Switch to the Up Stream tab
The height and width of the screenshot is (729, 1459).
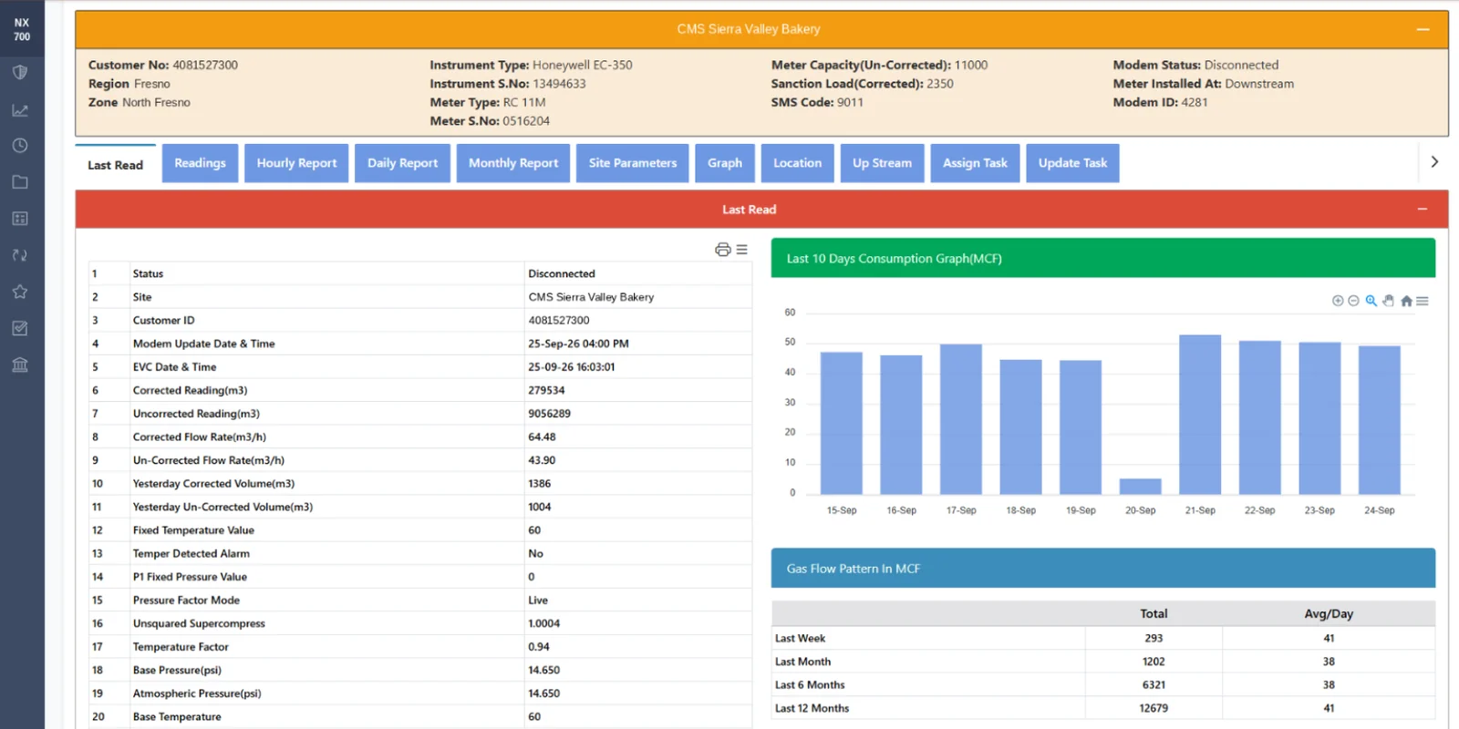point(883,163)
